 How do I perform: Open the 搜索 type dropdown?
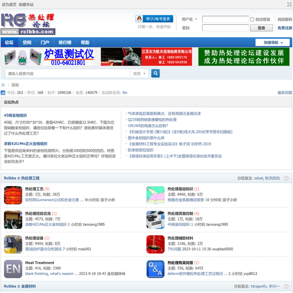[x=140, y=74]
